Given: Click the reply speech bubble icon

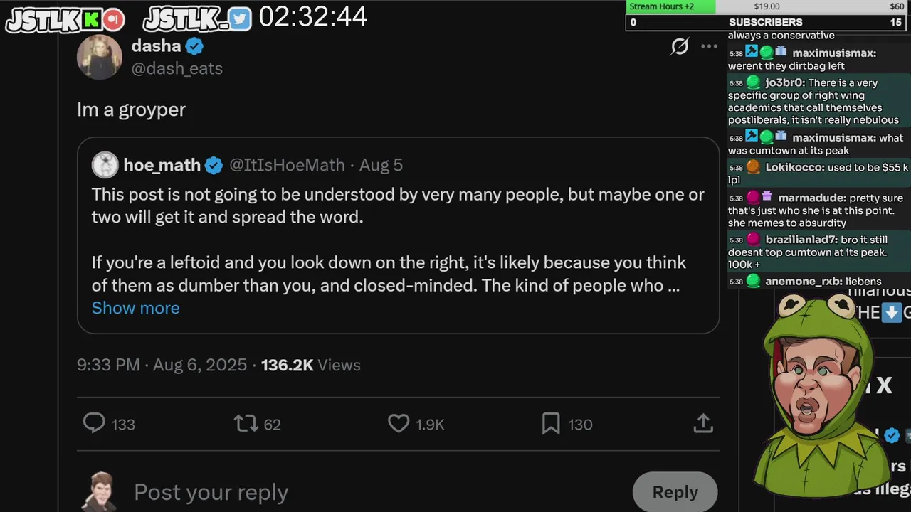Looking at the screenshot, I should [94, 424].
